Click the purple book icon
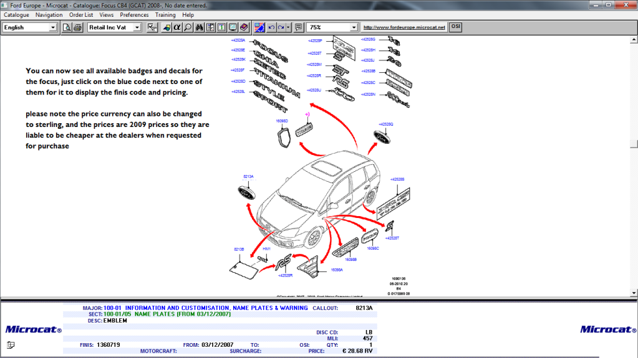638x358 pixels. click(x=244, y=27)
